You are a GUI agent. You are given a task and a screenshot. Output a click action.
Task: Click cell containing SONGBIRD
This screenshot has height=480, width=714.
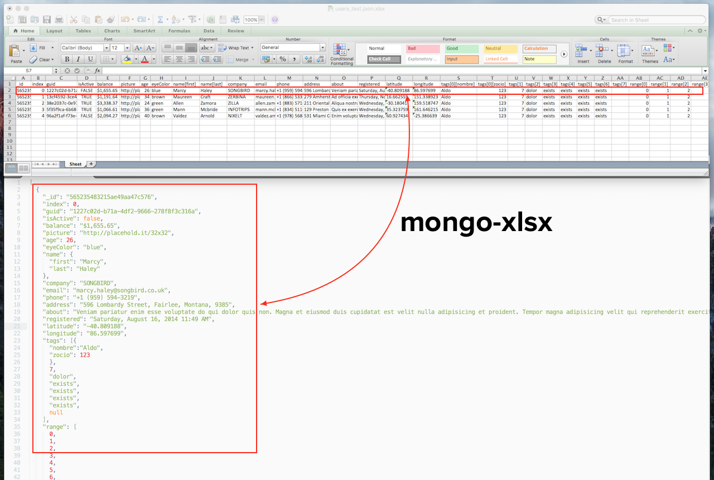[240, 90]
